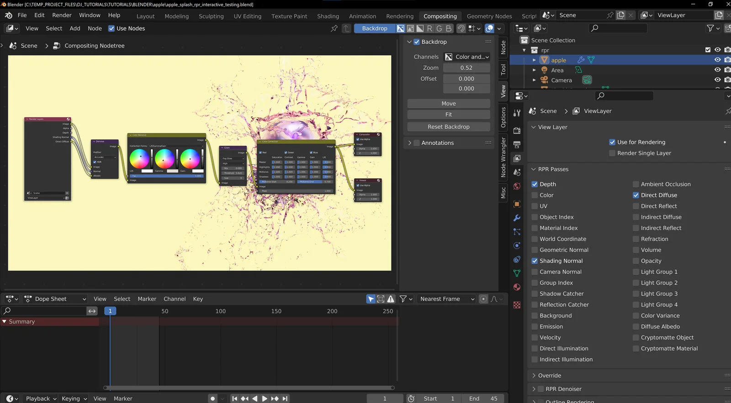
Task: Select the B channel backdrop button
Action: point(449,28)
